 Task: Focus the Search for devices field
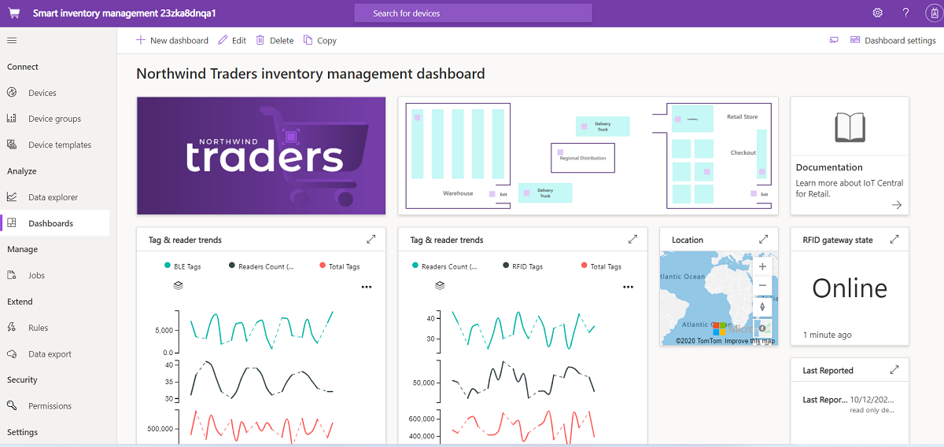click(x=473, y=13)
